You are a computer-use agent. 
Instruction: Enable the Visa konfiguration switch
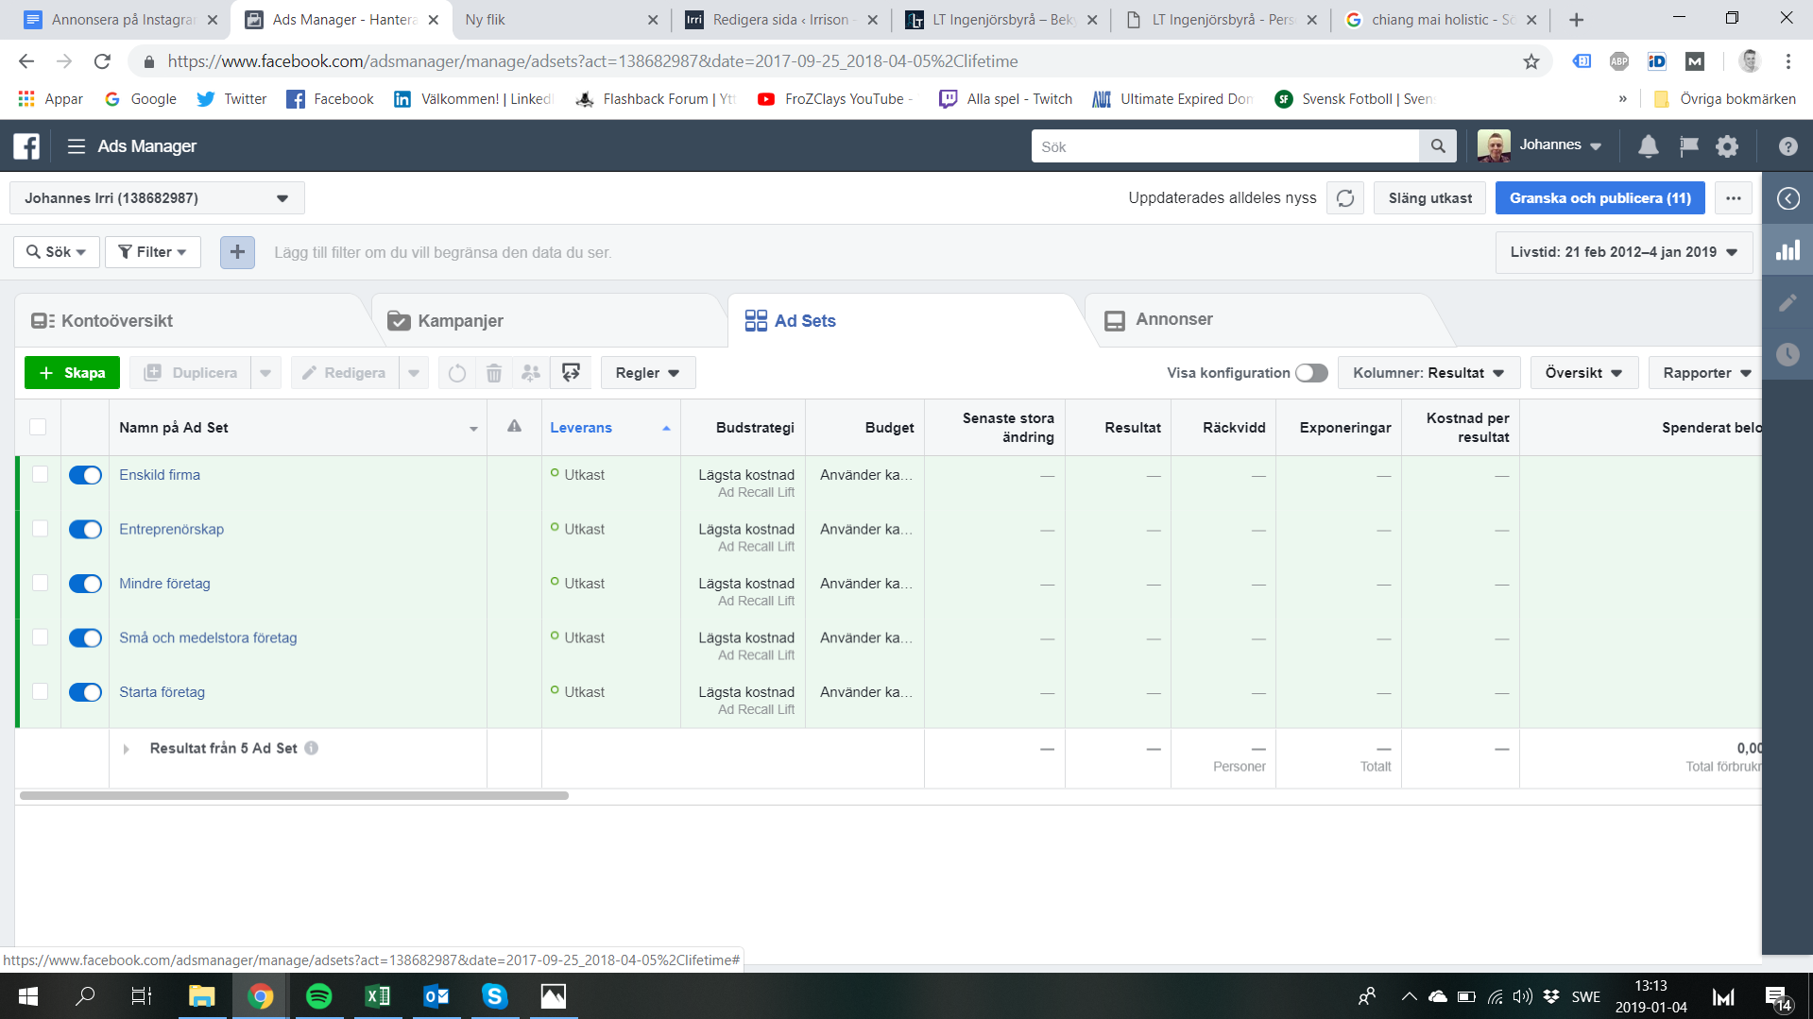[x=1310, y=373]
